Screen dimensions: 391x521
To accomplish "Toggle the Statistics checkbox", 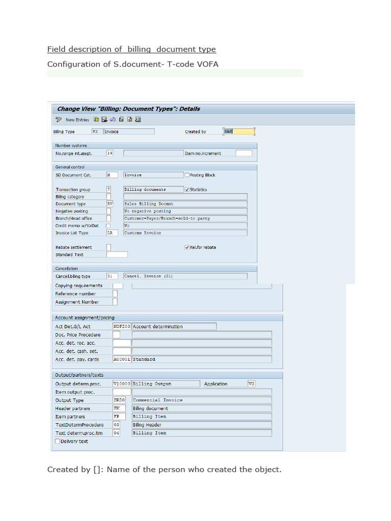I will tap(187, 189).
